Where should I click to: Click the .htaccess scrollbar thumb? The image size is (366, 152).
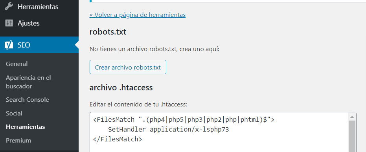(x=352, y=136)
